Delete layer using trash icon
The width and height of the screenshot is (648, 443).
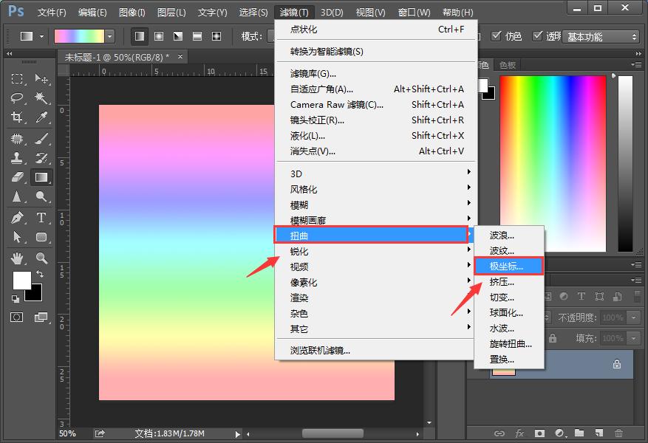[x=618, y=433]
